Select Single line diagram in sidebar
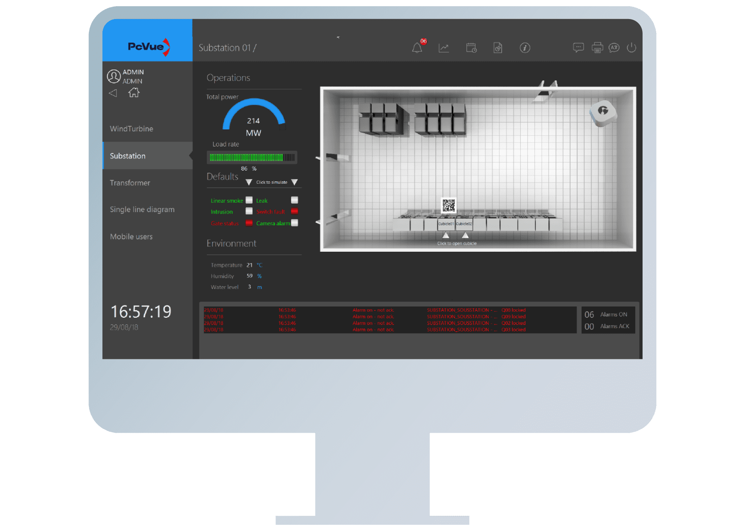 coord(142,209)
